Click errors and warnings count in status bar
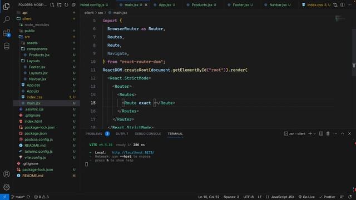Screen dimensions: 356x200 pyautogui.click(x=41, y=197)
